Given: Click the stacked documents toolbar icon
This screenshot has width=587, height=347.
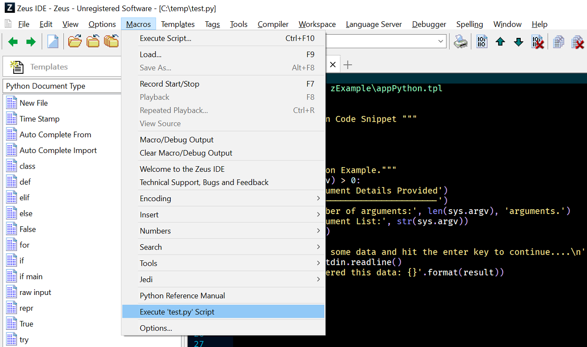Looking at the screenshot, I should point(559,42).
